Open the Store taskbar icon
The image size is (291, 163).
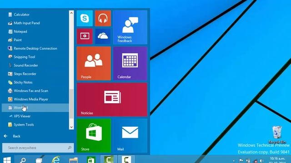(90, 160)
